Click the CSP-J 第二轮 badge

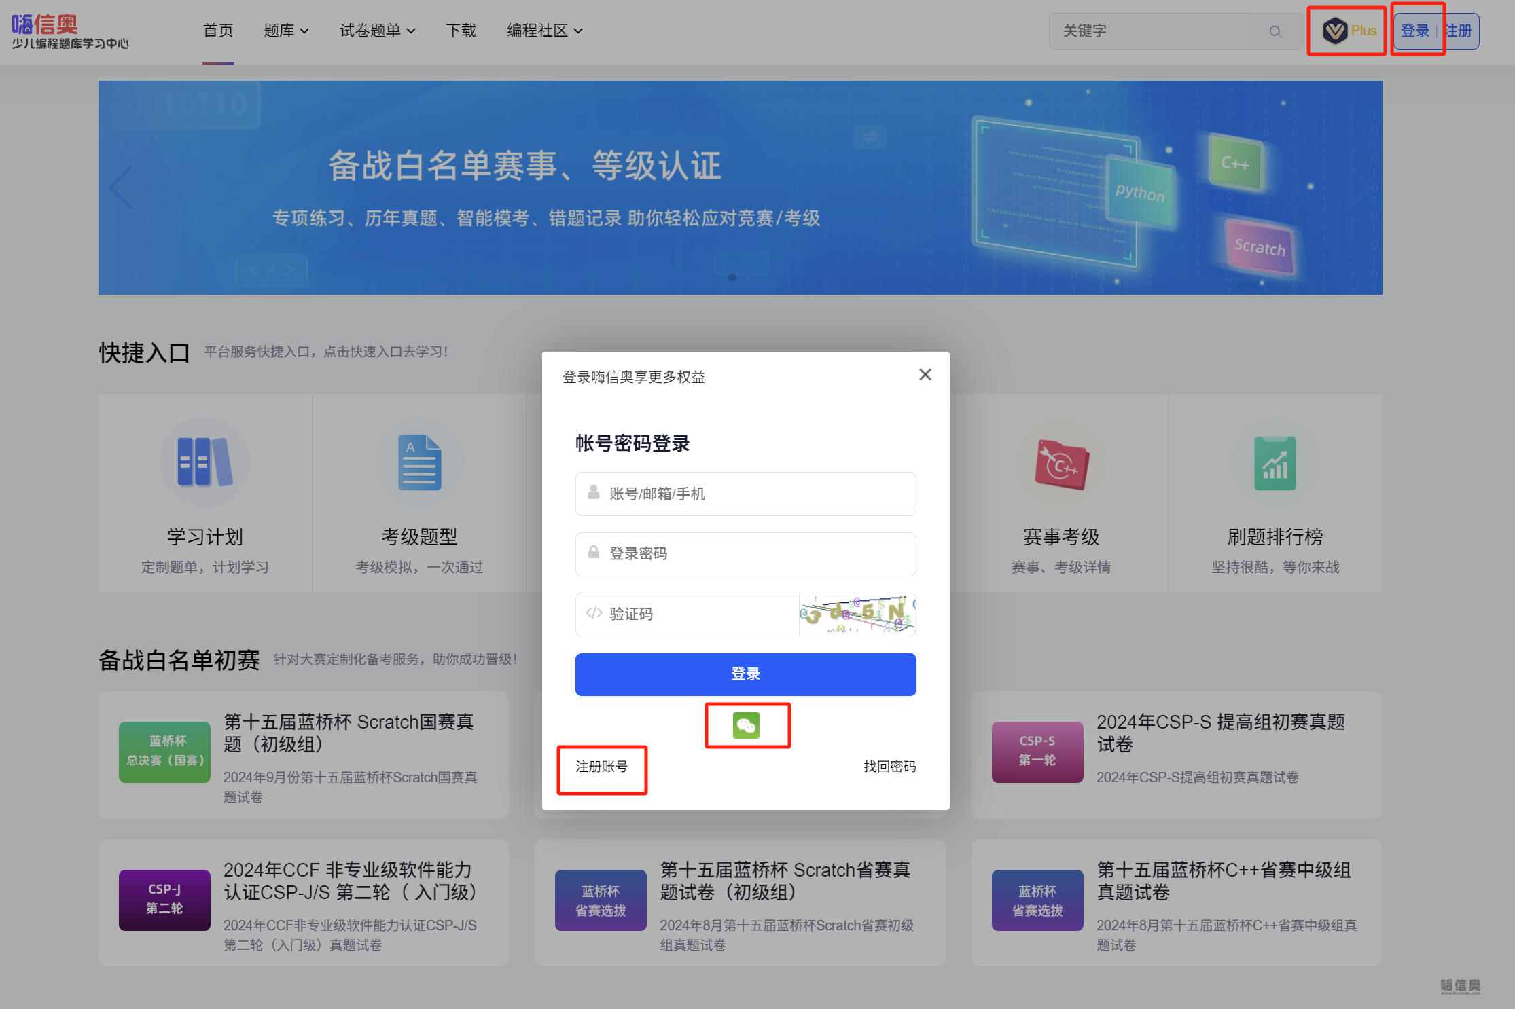[165, 900]
